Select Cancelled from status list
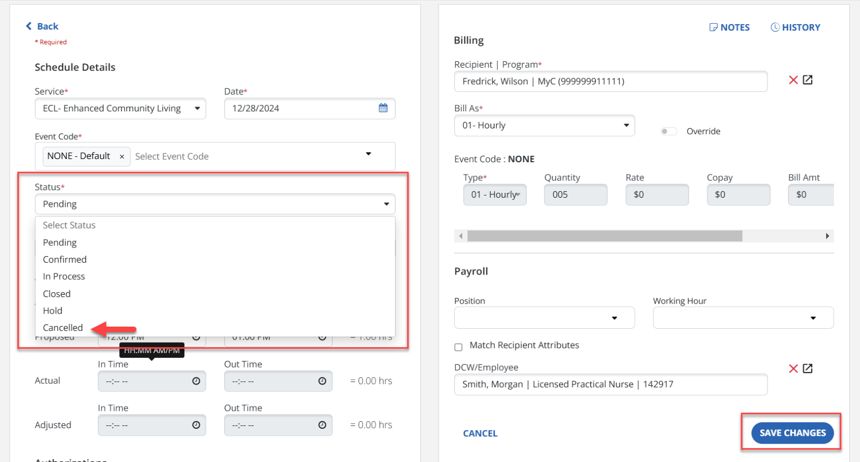This screenshot has width=860, height=462. 63,328
